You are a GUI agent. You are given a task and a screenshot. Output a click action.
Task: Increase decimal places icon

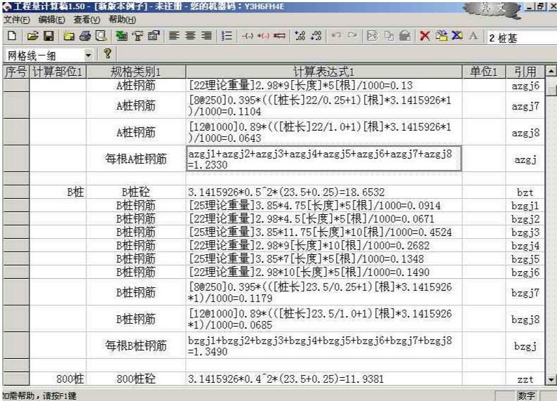click(300, 36)
